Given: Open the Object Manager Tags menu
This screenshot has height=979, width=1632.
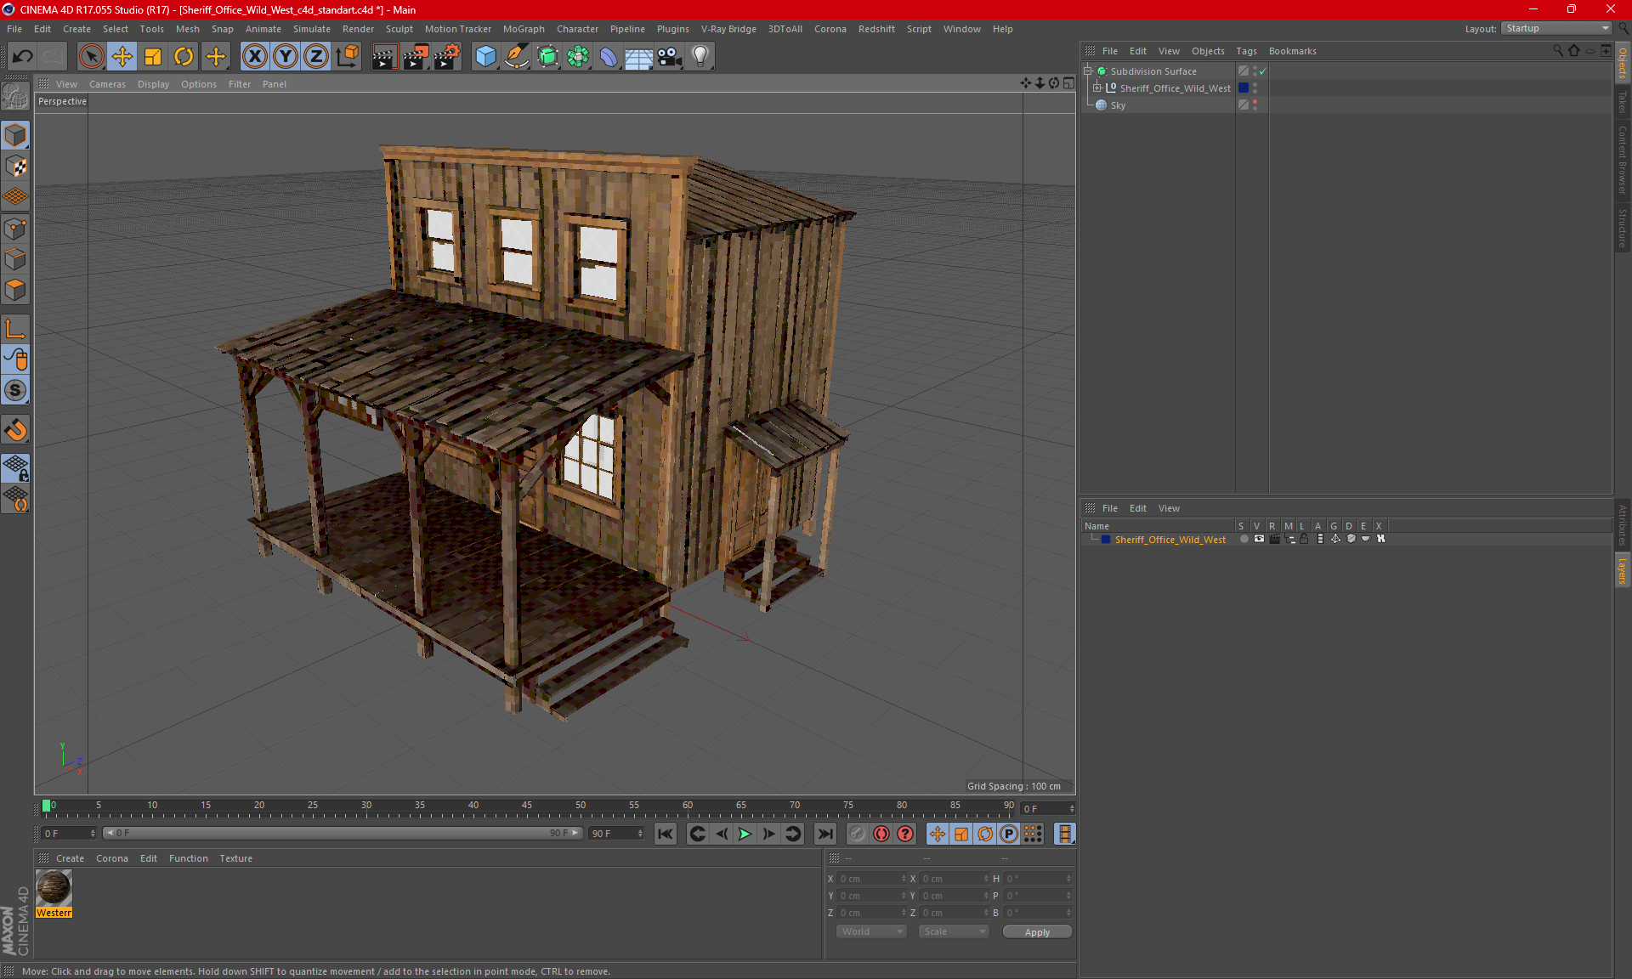Looking at the screenshot, I should (1246, 51).
